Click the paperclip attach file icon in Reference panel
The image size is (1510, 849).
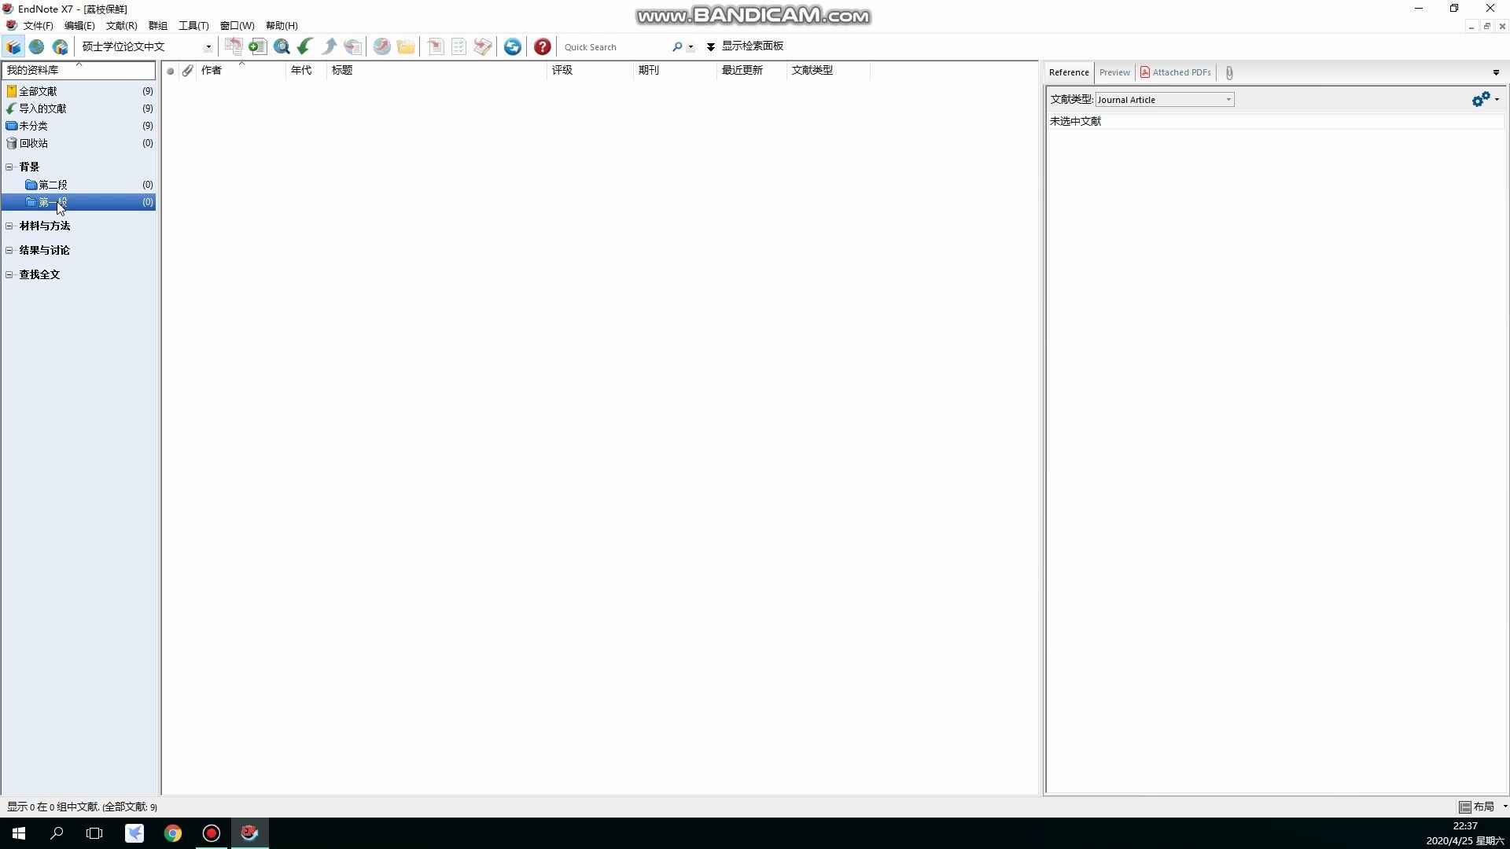click(1229, 72)
